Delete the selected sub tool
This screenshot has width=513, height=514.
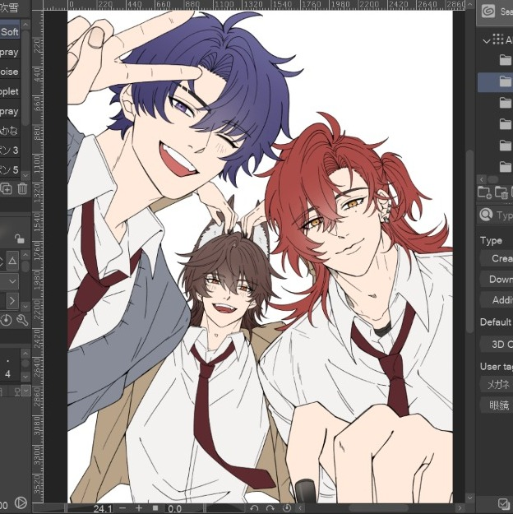(x=22, y=189)
